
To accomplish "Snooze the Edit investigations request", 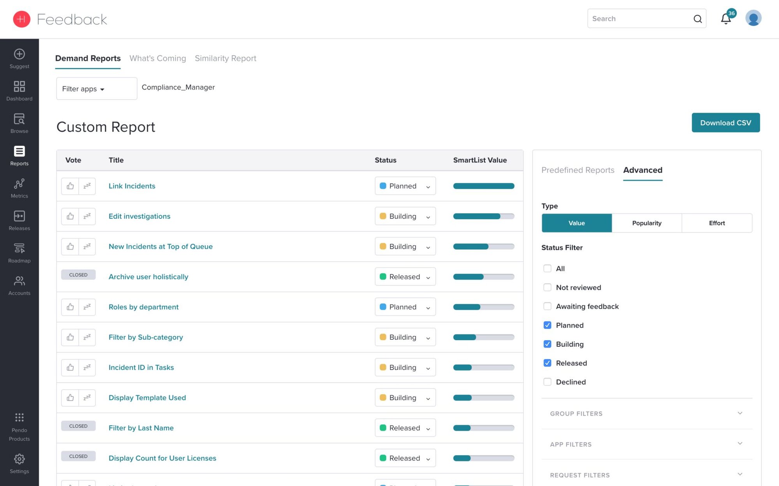I will [x=87, y=216].
